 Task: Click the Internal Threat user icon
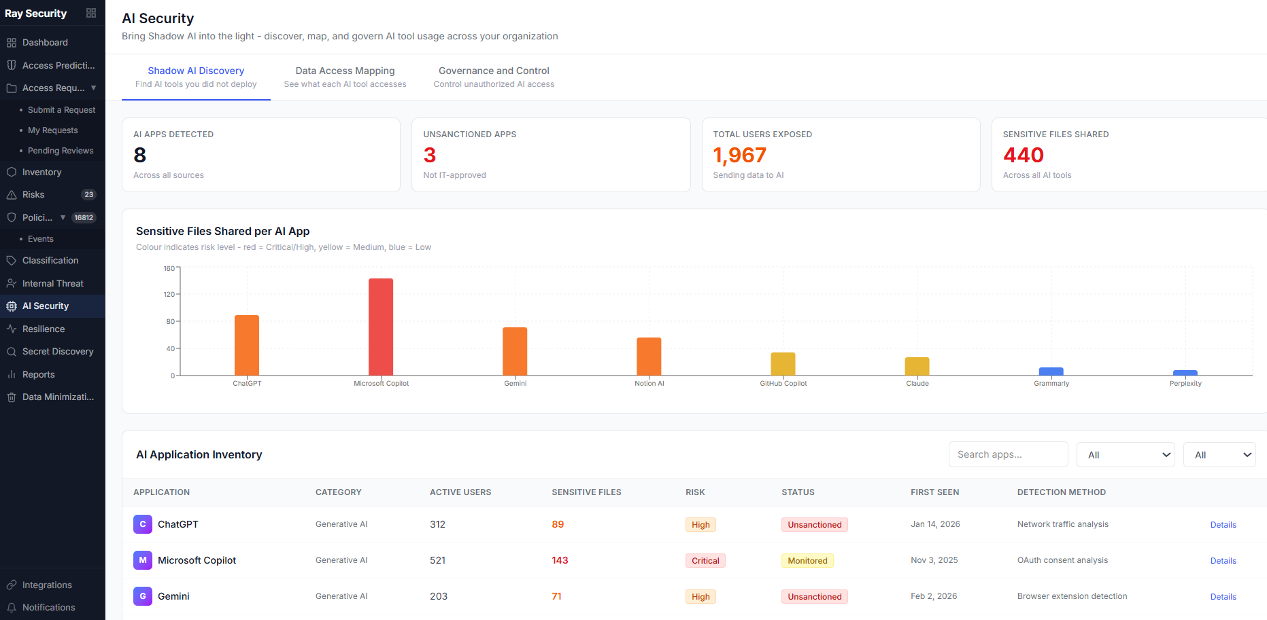[x=12, y=283]
